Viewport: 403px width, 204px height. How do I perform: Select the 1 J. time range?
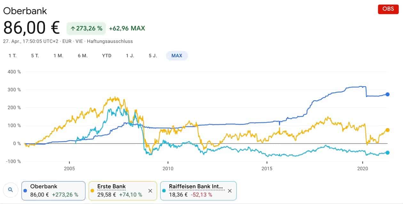coord(130,56)
